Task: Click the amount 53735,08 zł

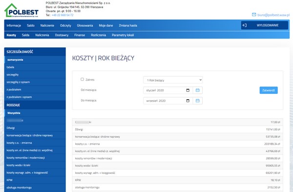Action: point(273,137)
